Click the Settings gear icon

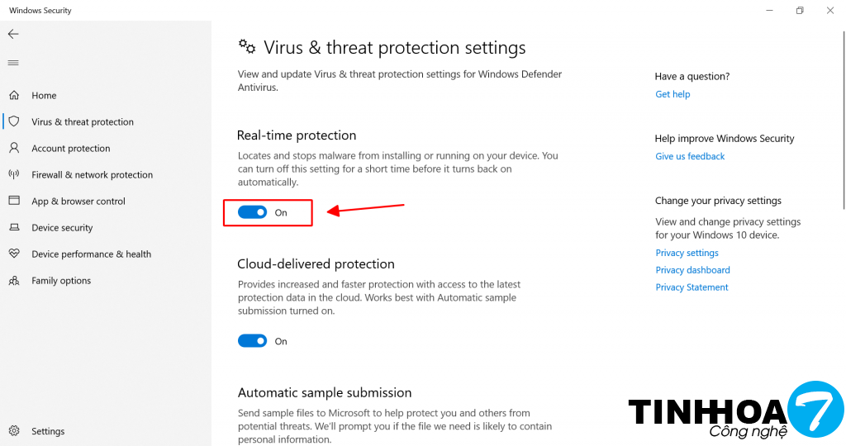[14, 431]
